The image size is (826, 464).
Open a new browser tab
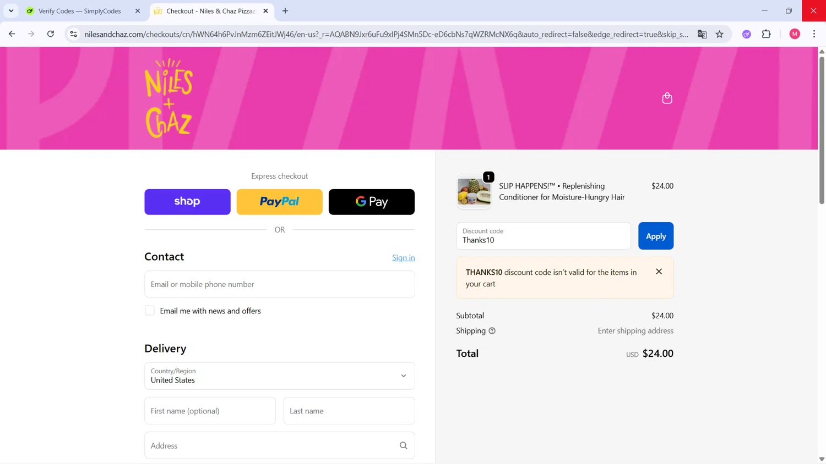[x=285, y=11]
